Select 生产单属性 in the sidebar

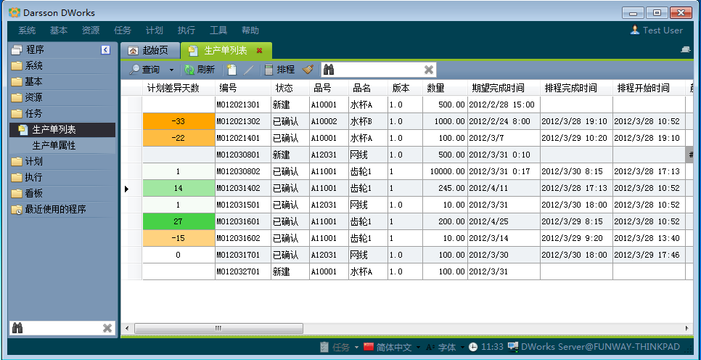coord(54,145)
